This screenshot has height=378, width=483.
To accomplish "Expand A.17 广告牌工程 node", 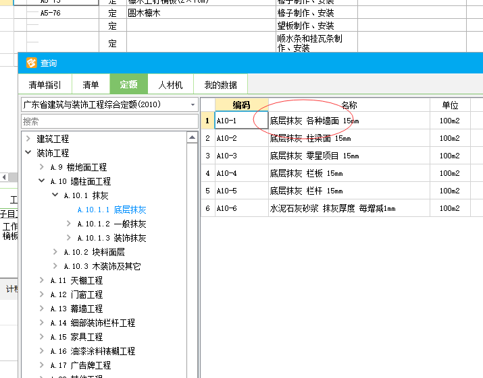I will coord(42,365).
